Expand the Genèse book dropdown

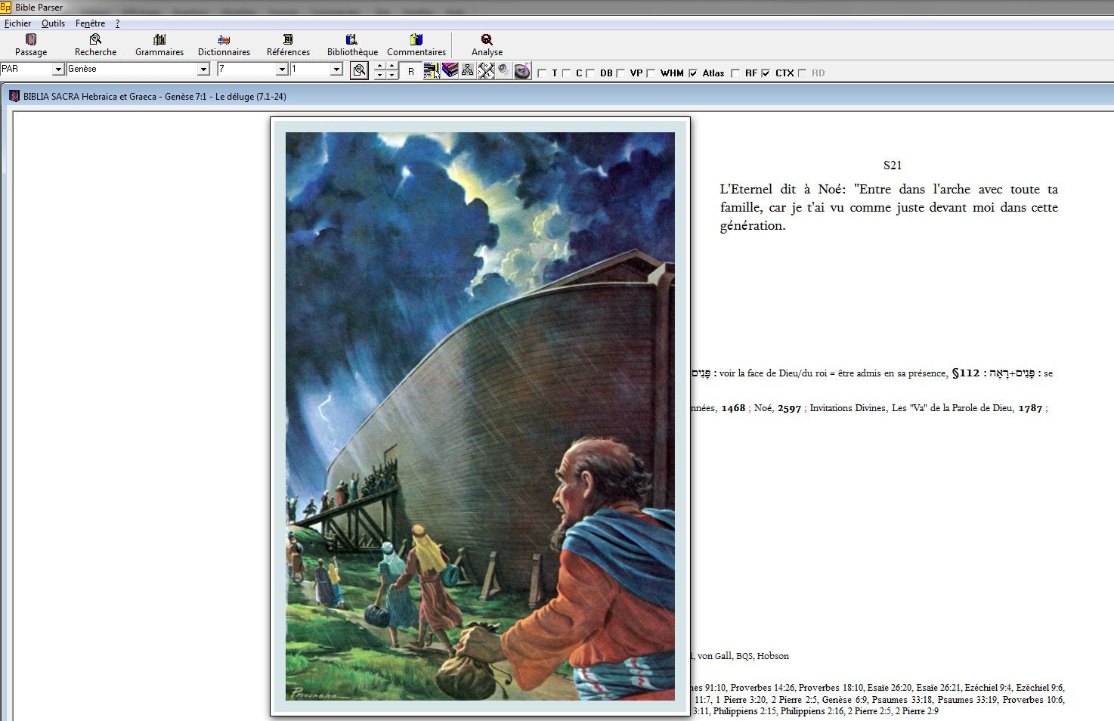pos(203,70)
